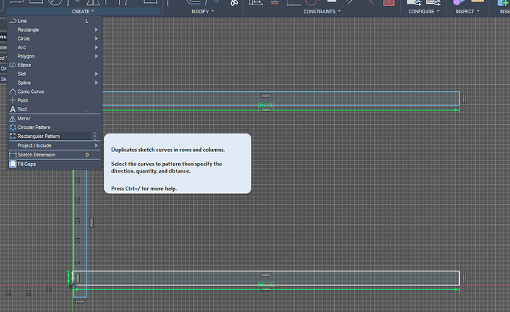Viewport: 510px width, 312px height.
Task: Click the Trim scissors icon in toolbar
Action: tap(234, 4)
